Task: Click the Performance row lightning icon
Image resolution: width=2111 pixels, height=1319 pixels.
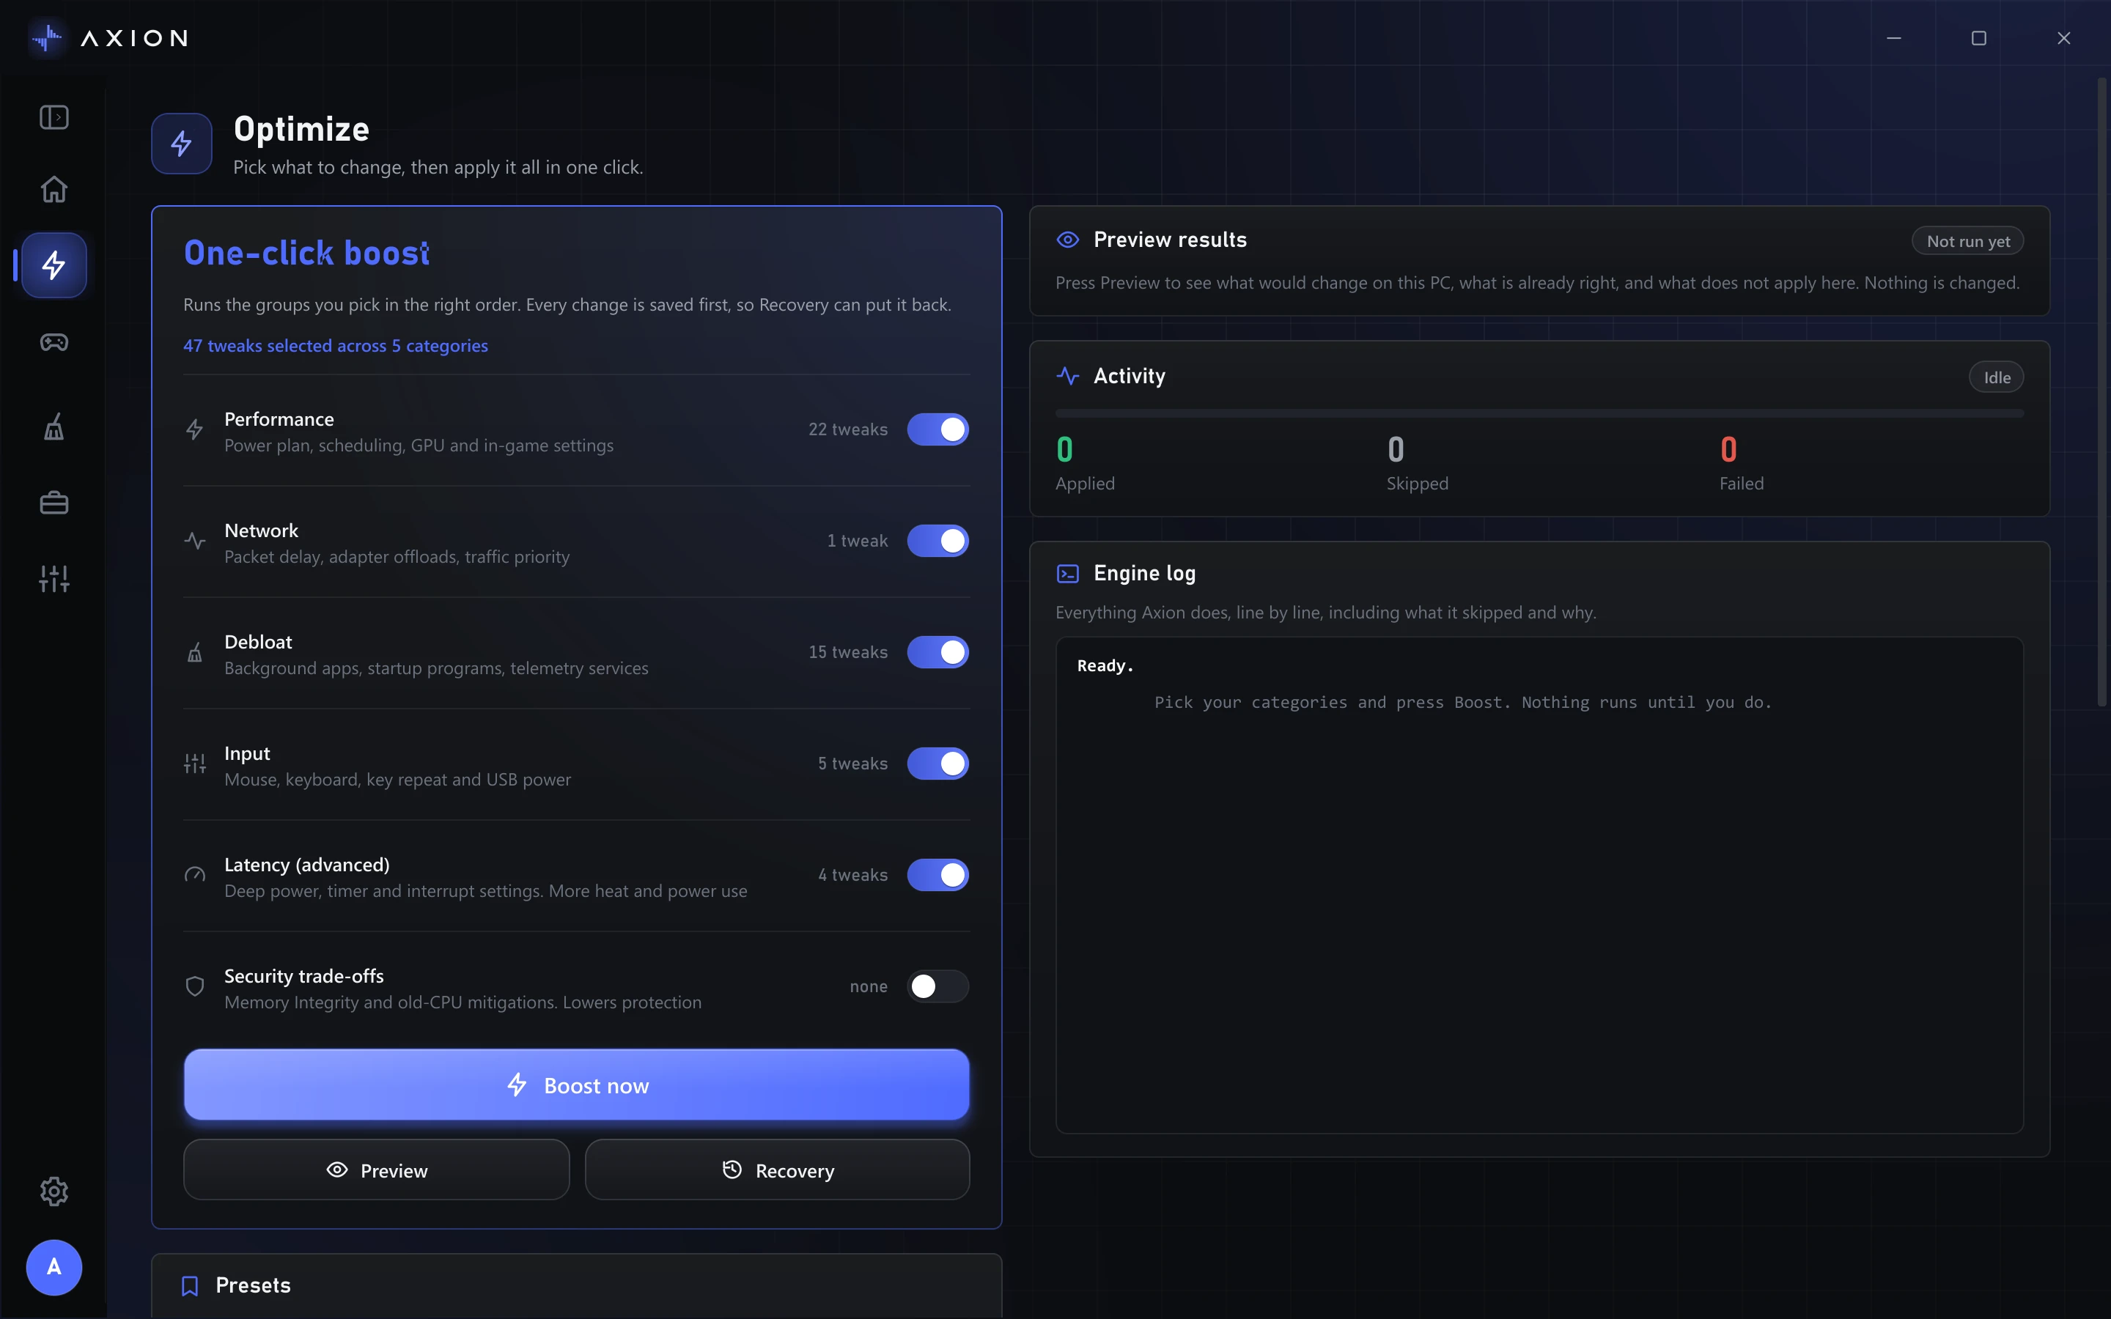Action: 194,429
